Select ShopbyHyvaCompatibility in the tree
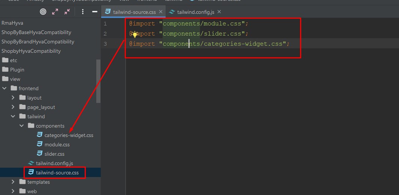 click(31, 51)
